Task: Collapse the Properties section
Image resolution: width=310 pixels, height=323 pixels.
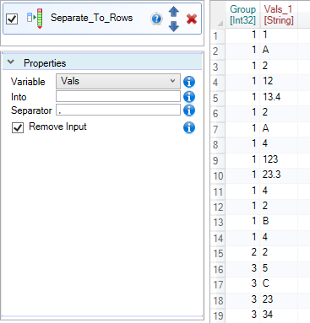Action: click(x=11, y=62)
